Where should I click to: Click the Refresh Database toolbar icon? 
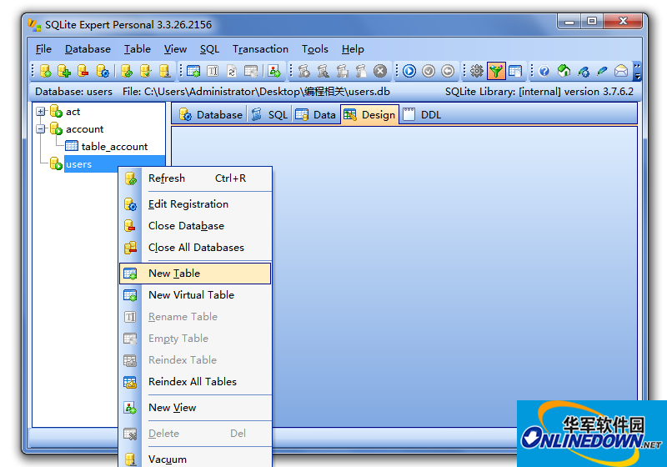point(127,71)
